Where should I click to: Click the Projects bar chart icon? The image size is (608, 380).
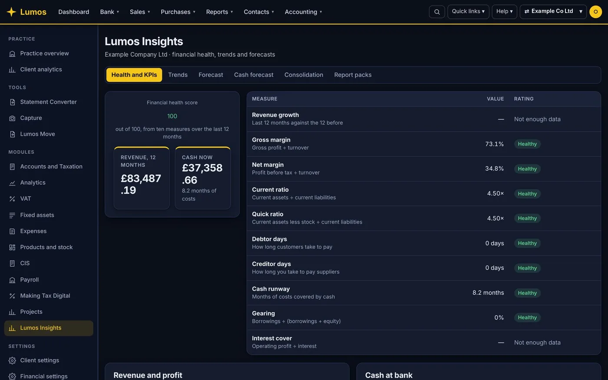coord(12,312)
